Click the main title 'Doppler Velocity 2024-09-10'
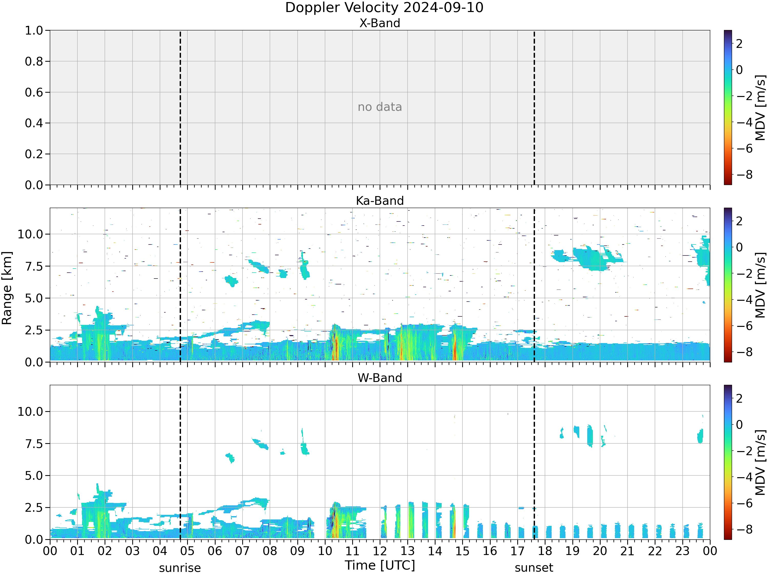 [x=384, y=8]
